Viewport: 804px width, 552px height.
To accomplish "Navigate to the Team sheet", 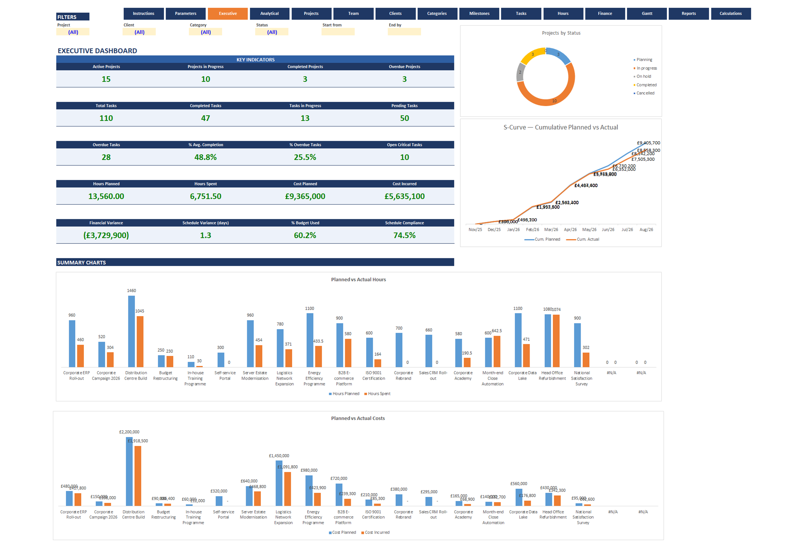I will [x=353, y=14].
